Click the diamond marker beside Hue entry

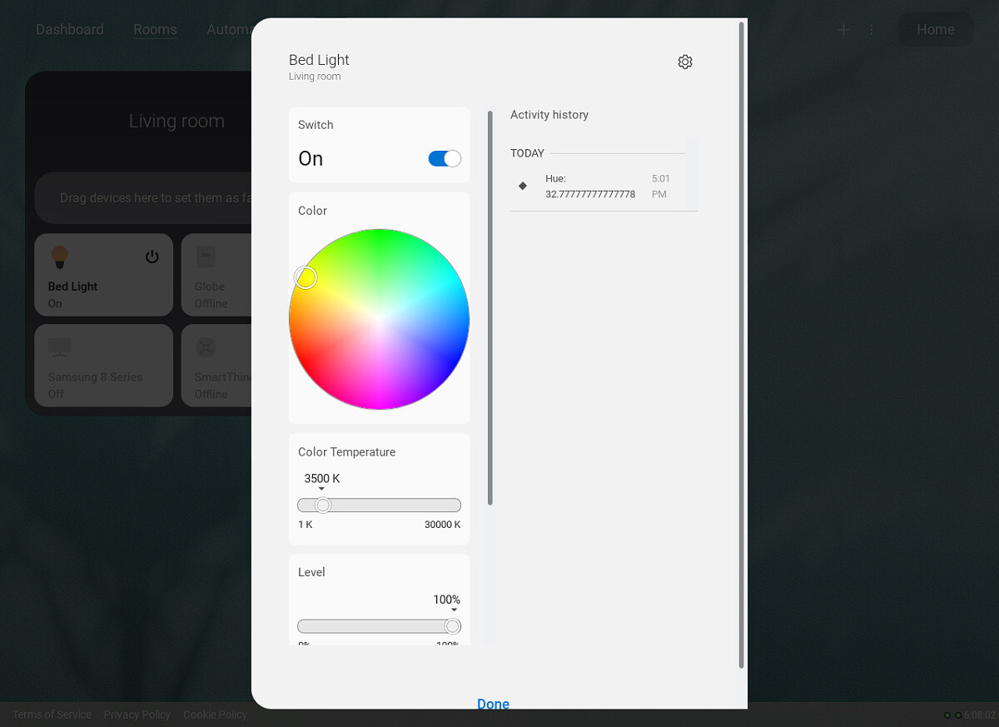(x=523, y=186)
